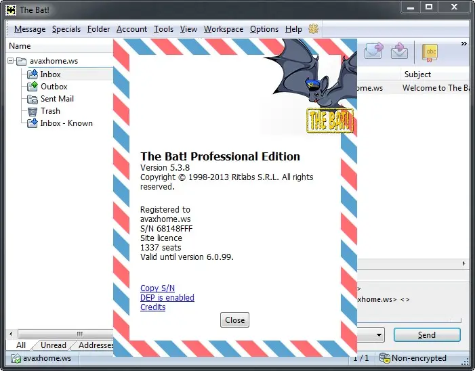
Task: Collapse the avaxhome.ws account tree
Action: tap(11, 61)
